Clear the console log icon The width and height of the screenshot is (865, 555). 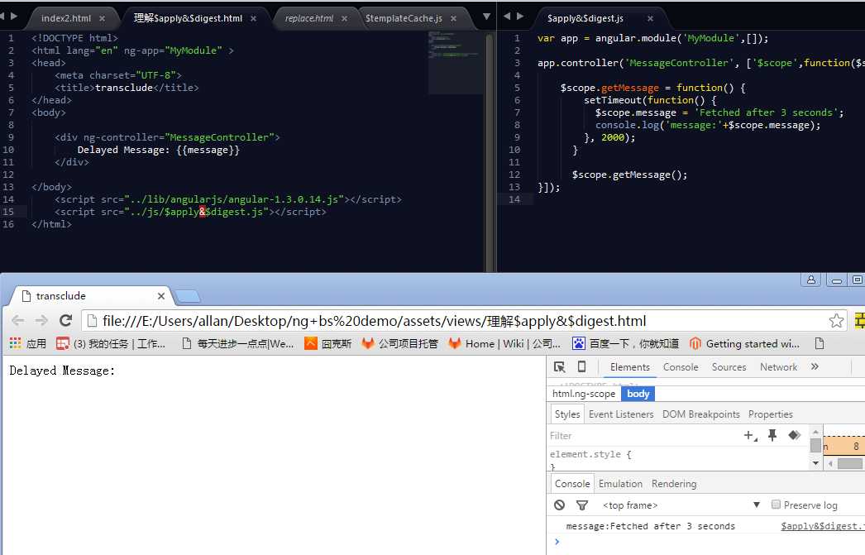(559, 505)
